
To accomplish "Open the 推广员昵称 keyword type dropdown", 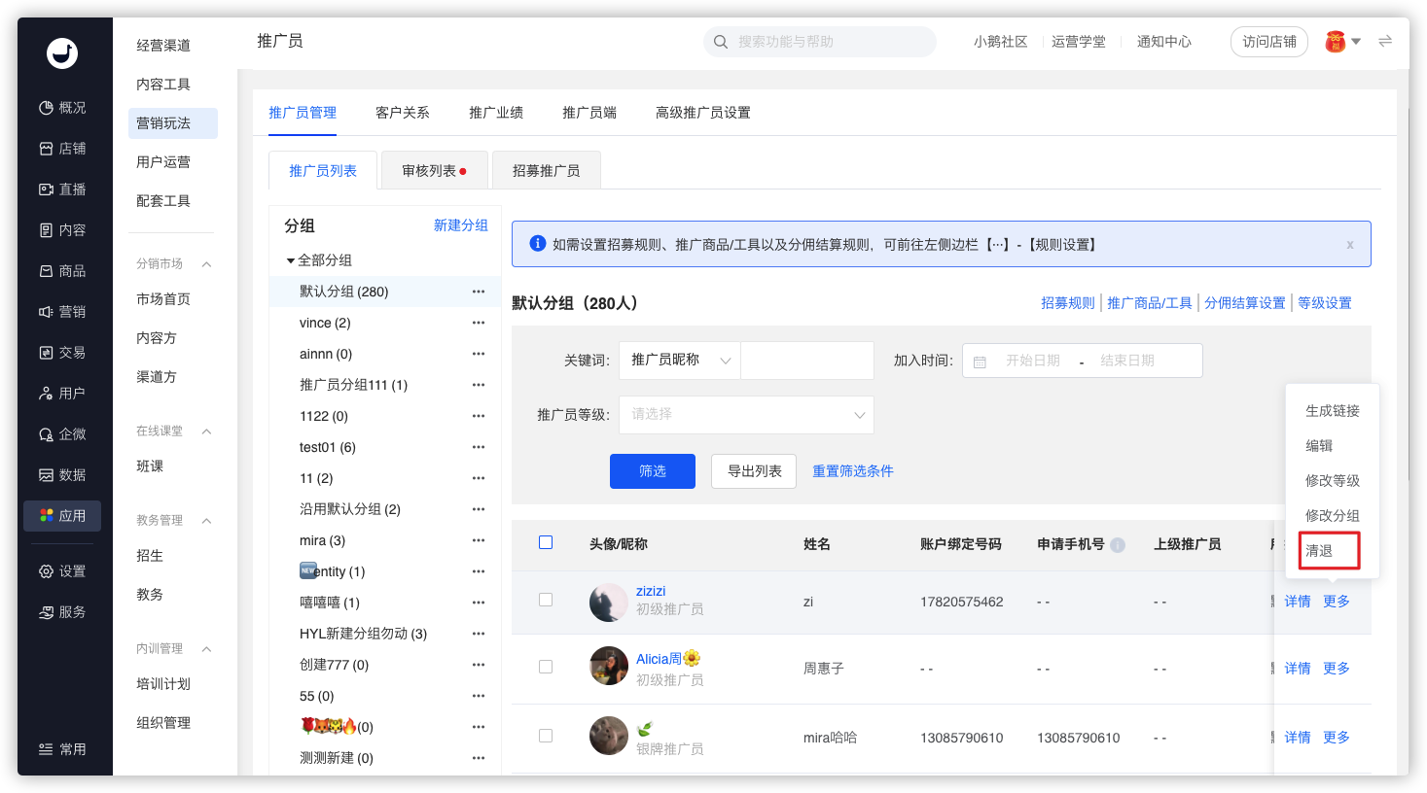I will click(679, 361).
